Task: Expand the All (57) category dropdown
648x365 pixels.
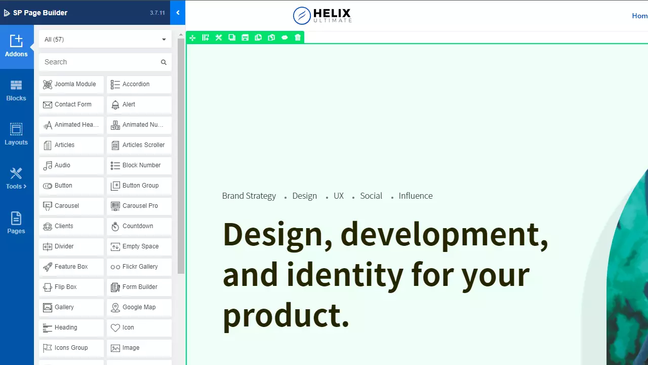Action: coord(105,40)
